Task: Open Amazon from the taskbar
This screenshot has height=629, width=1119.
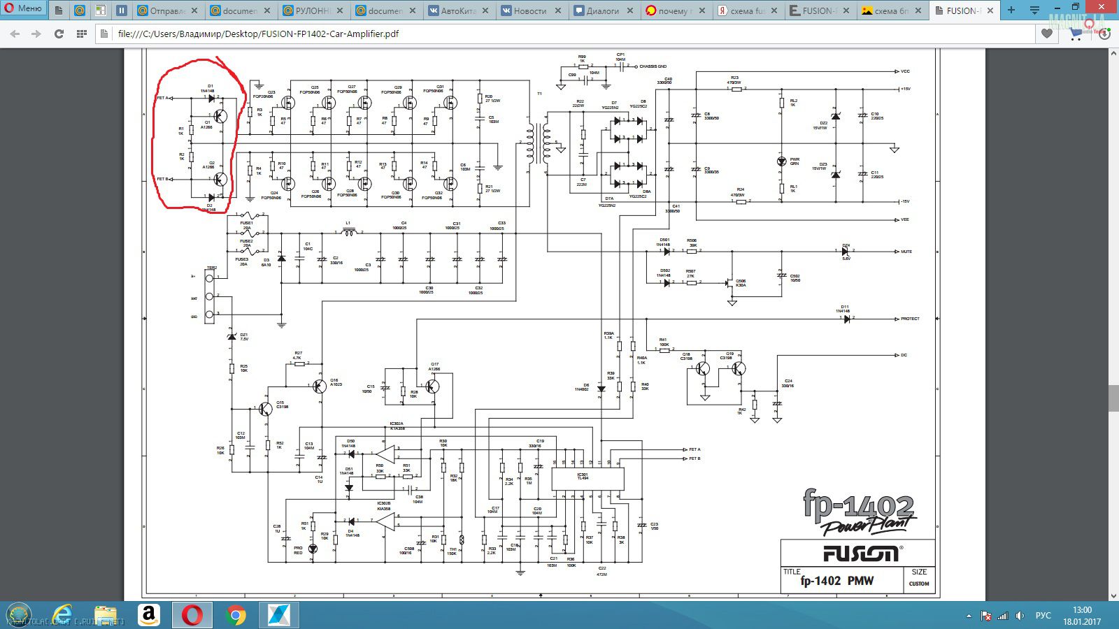Action: pos(148,616)
